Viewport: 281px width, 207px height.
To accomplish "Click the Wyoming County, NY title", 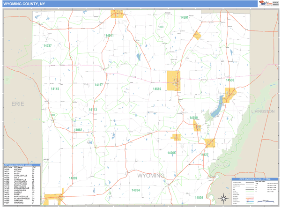I will tap(25, 4).
